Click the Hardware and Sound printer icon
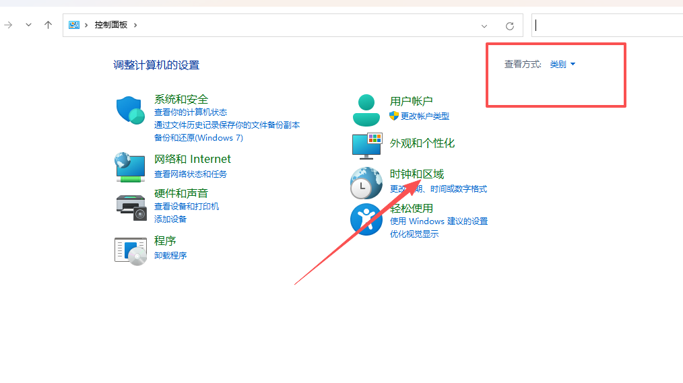This screenshot has width=683, height=383. (131, 207)
